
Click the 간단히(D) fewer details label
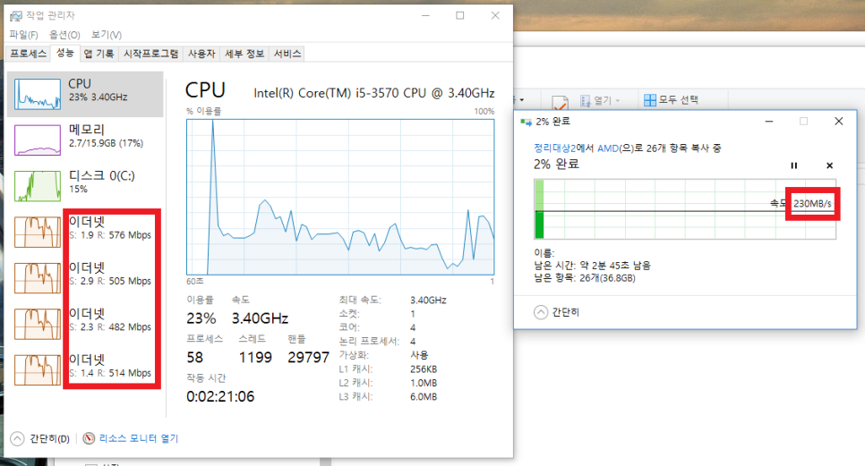[x=49, y=439]
